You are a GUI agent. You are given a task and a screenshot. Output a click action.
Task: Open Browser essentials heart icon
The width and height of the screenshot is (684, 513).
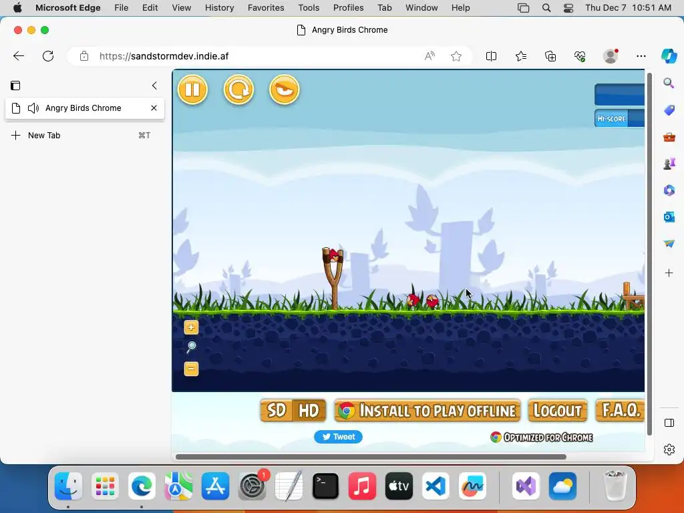click(580, 56)
